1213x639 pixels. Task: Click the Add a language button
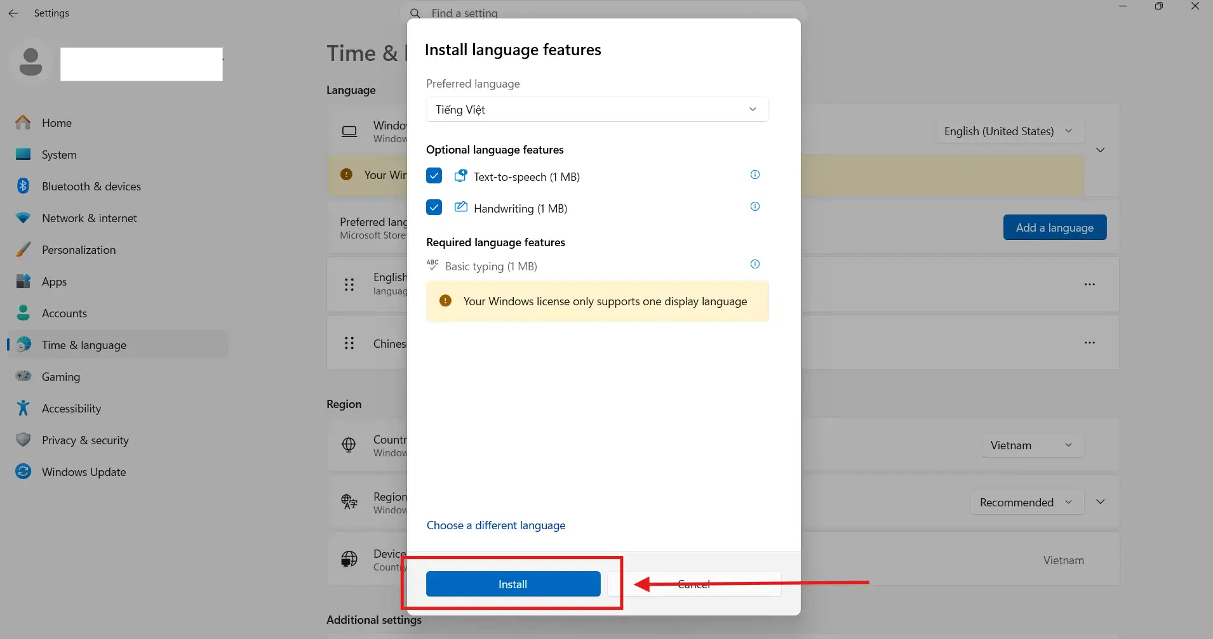point(1054,228)
